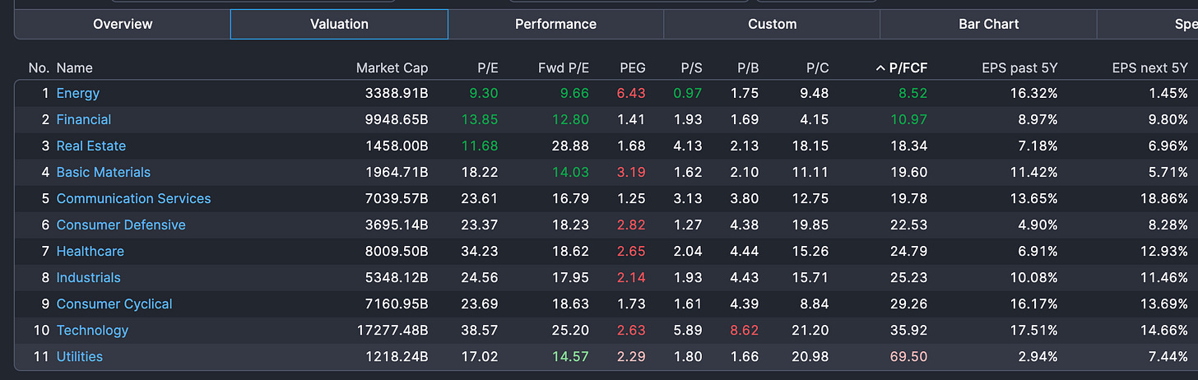Open the Energy sector link
1198x380 pixels.
77,93
